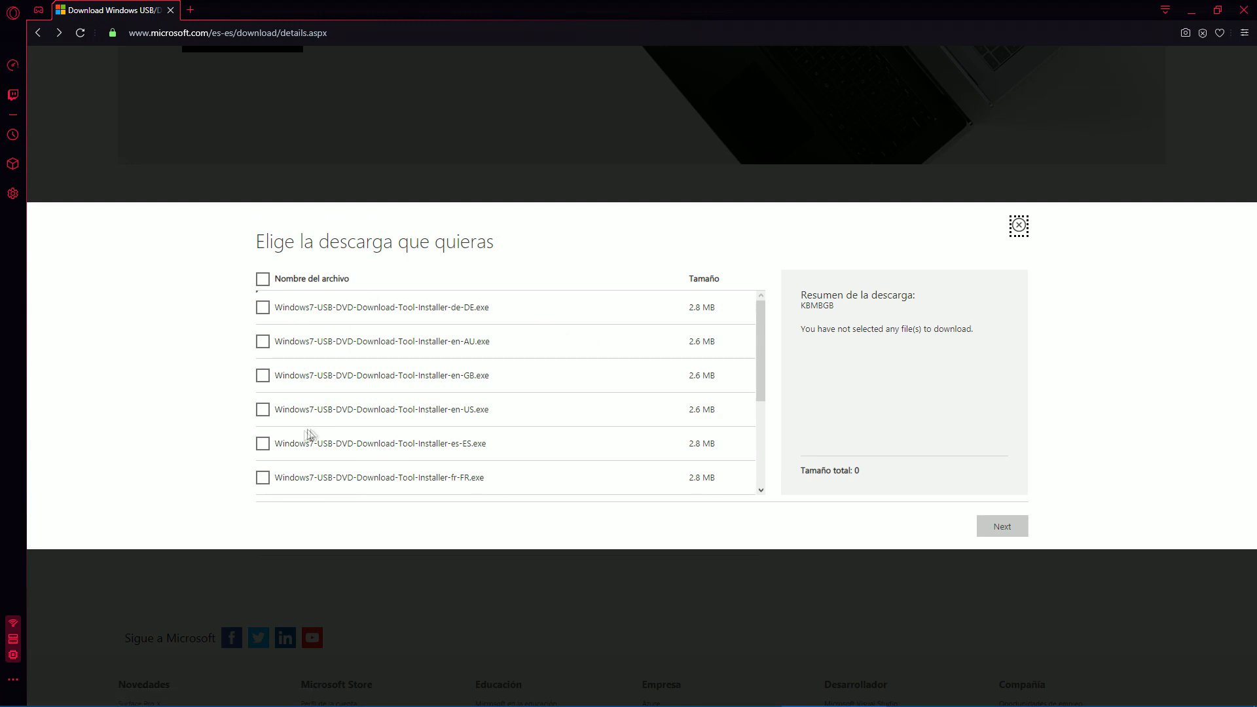
Task: Click file name Windows7-USB-DVD-Download-Tool-Installer-es-ES.exe
Action: (380, 444)
